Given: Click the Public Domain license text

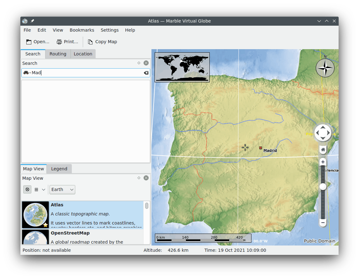Looking at the screenshot, I should [x=319, y=241].
